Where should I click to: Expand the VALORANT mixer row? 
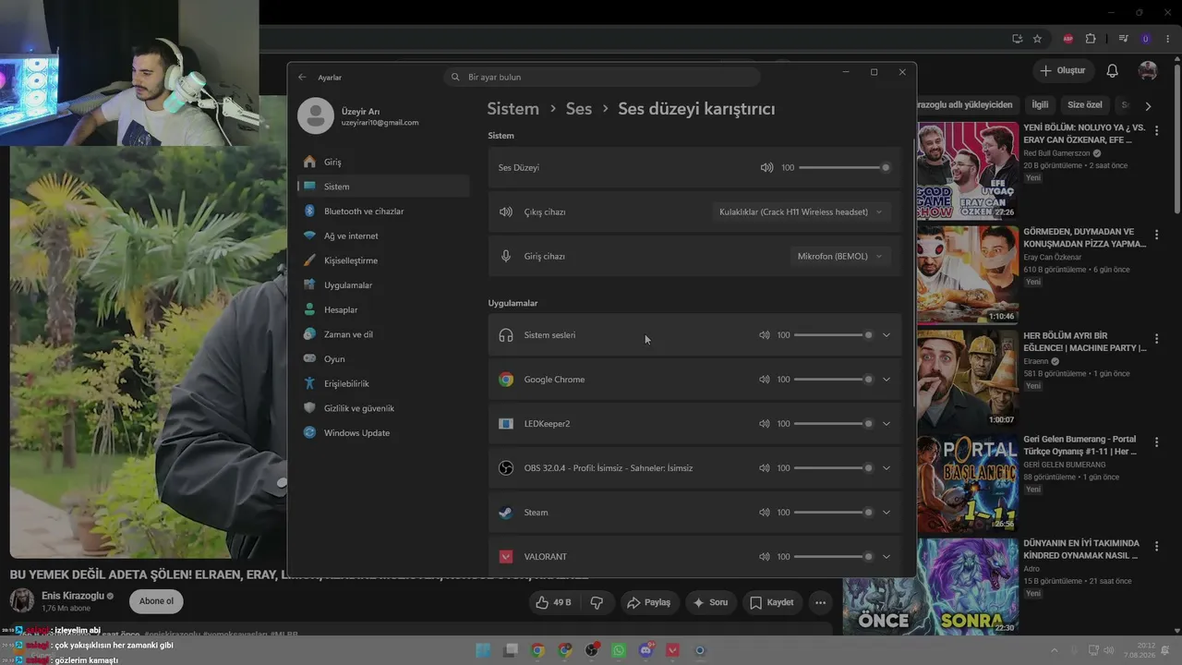click(x=886, y=557)
